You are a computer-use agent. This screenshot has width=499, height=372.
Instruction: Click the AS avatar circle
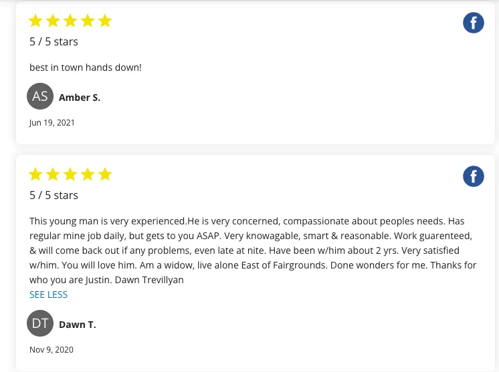click(40, 97)
